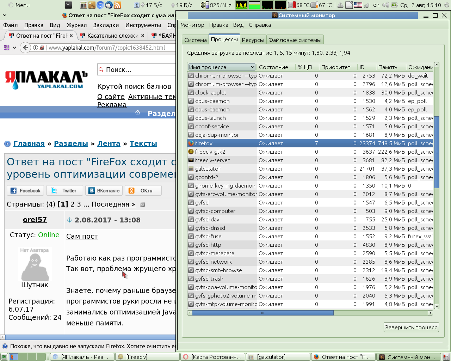Click the anchor icon beside post date
The image size is (451, 361).
point(69,220)
